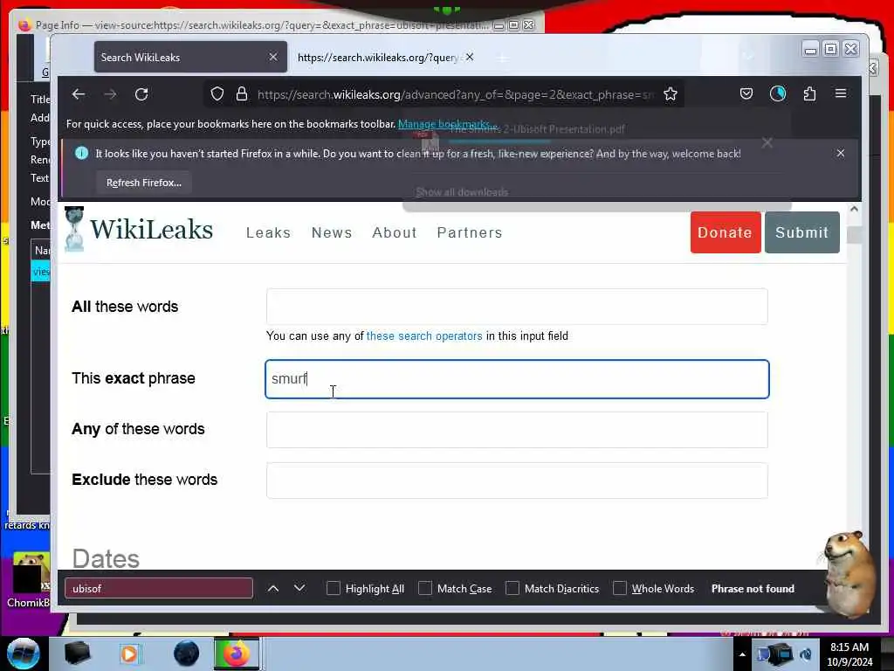Focus the All these words field

(517, 307)
